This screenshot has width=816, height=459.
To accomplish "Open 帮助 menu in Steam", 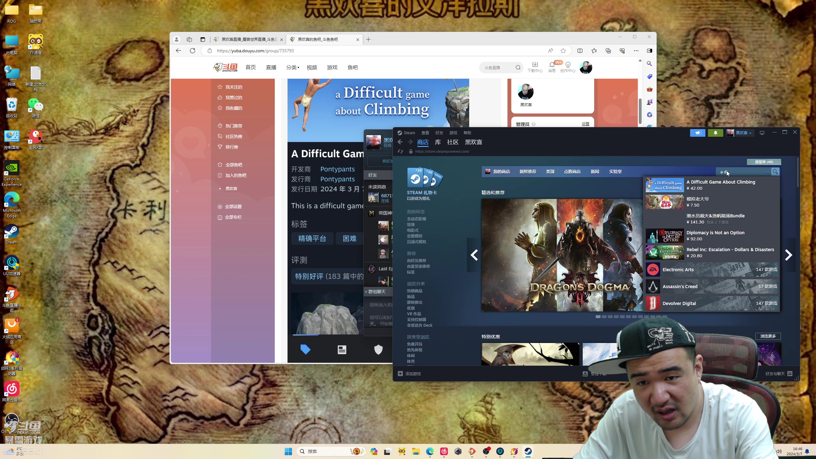I will point(467,133).
